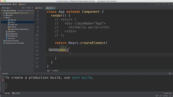Image resolution: width=173 pixels, height=97 pixels.
Task: Click the search magnifier icon at top right
Action: 172,4
